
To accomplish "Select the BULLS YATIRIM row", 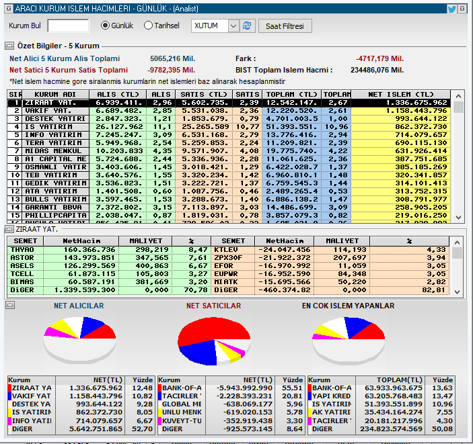I will click(229, 199).
